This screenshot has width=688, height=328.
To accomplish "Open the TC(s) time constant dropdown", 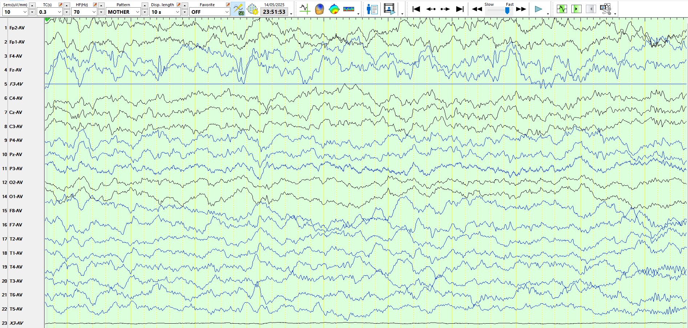I will click(x=50, y=12).
